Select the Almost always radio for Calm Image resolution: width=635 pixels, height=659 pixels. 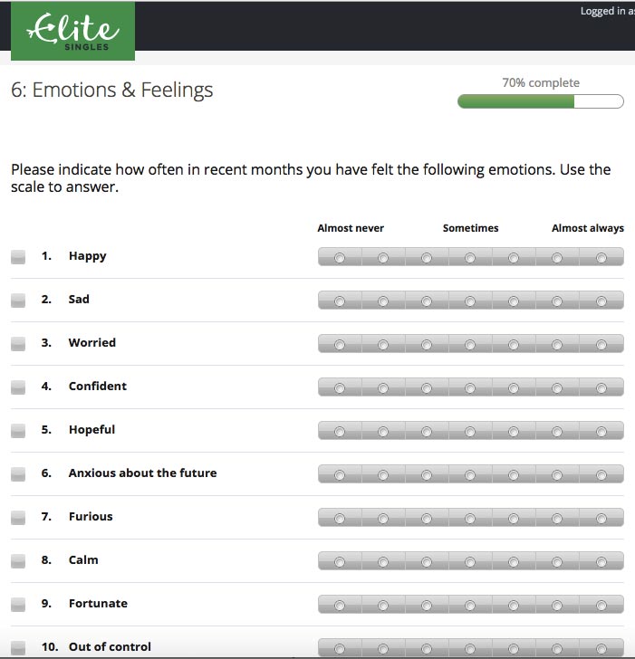[x=601, y=562]
